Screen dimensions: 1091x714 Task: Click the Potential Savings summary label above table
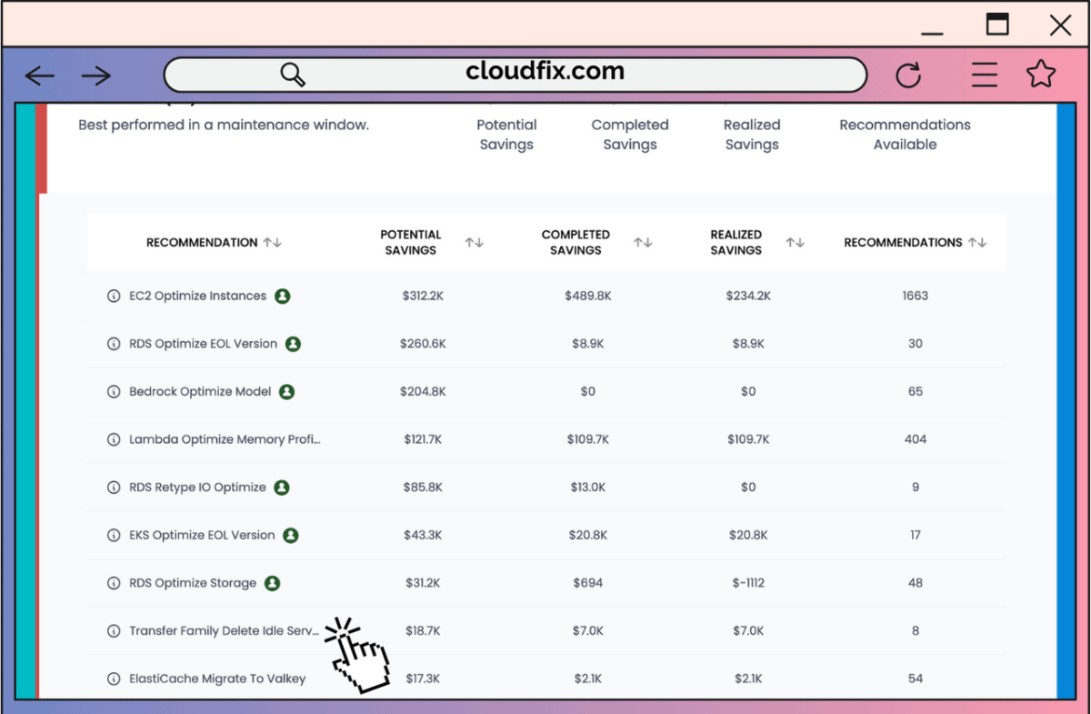coord(506,135)
